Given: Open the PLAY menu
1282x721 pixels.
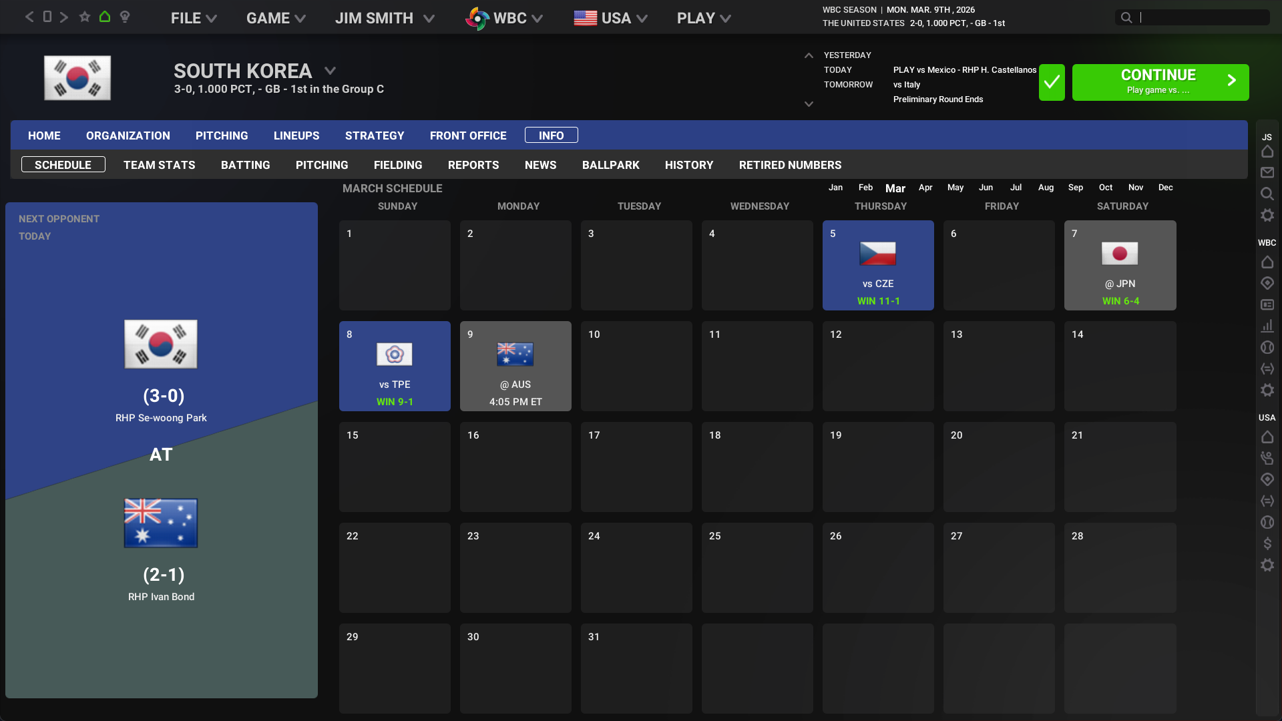Looking at the screenshot, I should point(704,18).
